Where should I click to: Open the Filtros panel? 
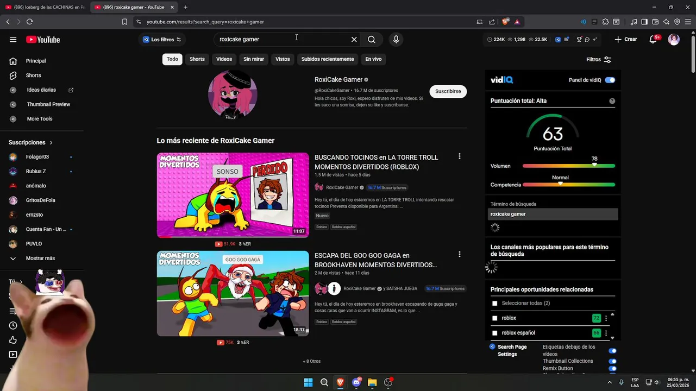pyautogui.click(x=599, y=60)
